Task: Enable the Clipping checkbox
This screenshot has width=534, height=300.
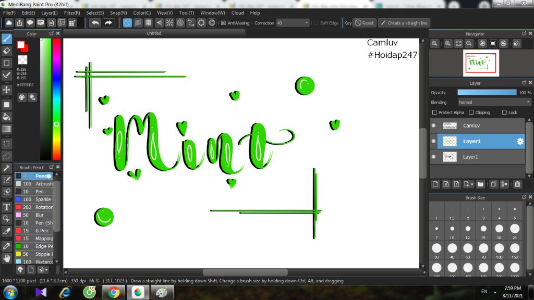Action: click(471, 113)
